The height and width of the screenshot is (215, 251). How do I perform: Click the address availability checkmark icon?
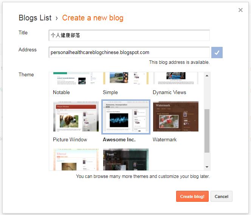click(x=217, y=53)
